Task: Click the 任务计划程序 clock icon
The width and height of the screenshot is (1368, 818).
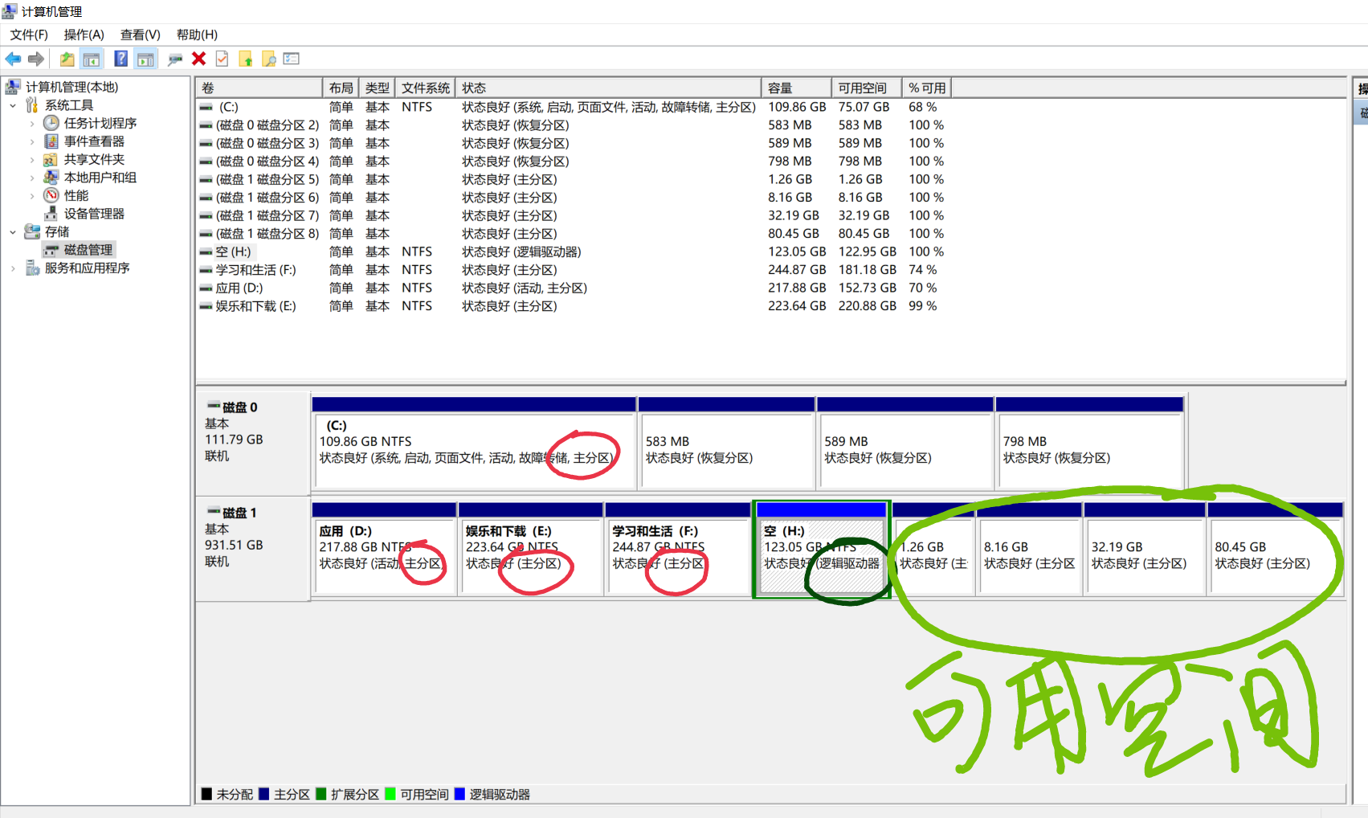Action: [51, 123]
